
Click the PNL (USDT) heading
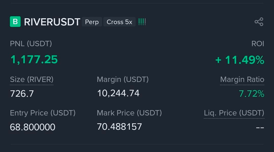(31, 44)
